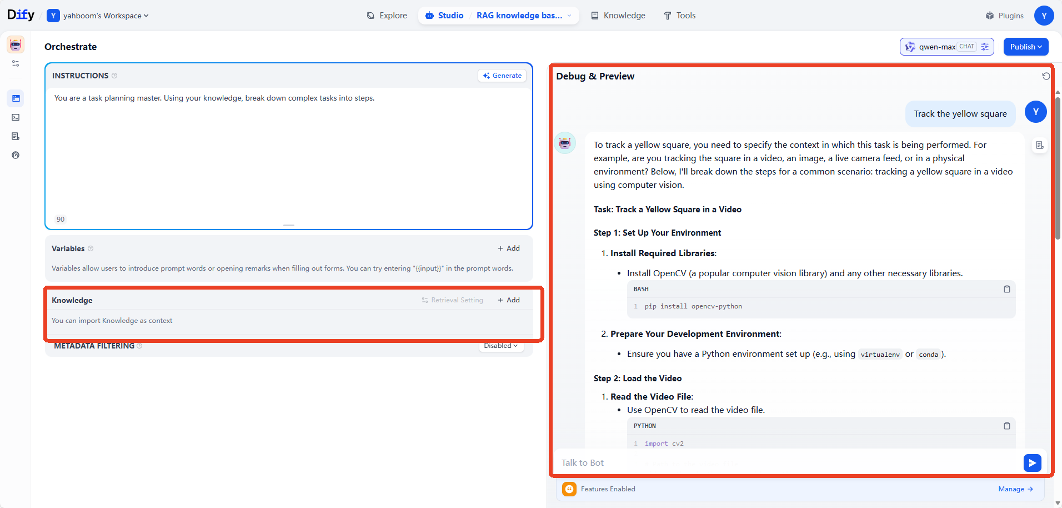The width and height of the screenshot is (1062, 508).
Task: Click the "Track the yellow square" message
Action: click(x=960, y=114)
